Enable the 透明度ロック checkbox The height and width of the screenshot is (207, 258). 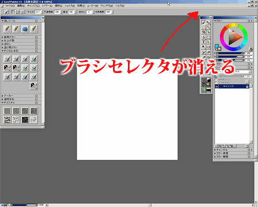(216, 79)
